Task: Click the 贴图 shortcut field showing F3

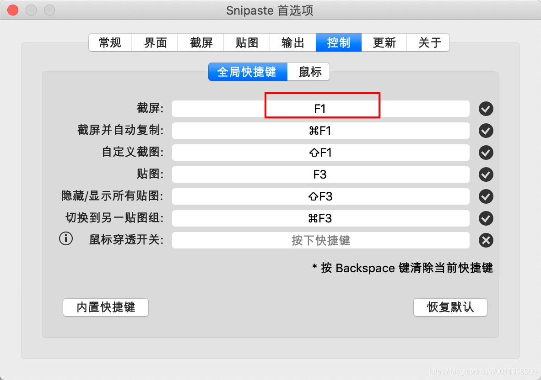Action: coord(320,174)
